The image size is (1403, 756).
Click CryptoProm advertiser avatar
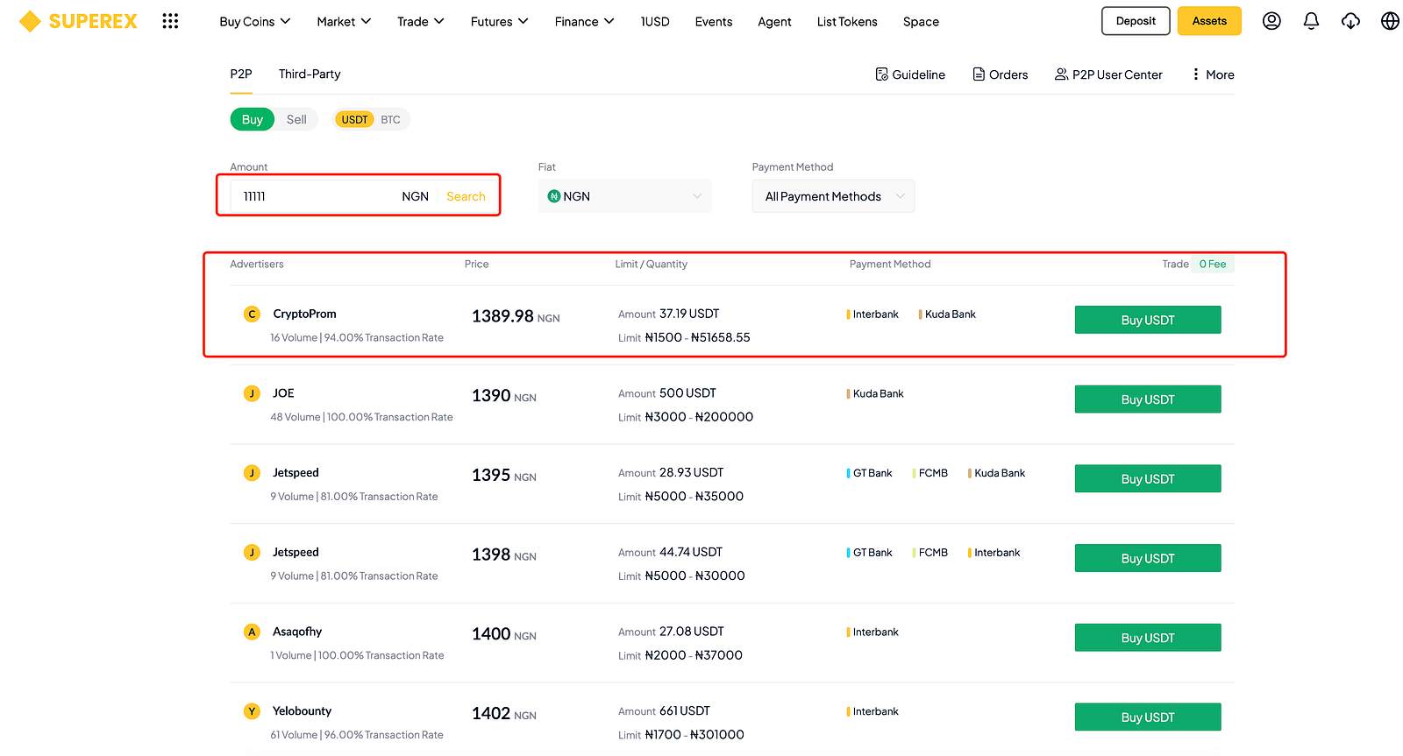(252, 314)
